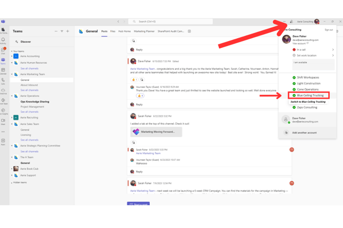343x228 pixels.
Task: Click Sign out in account panel
Action: pyautogui.click(x=329, y=30)
